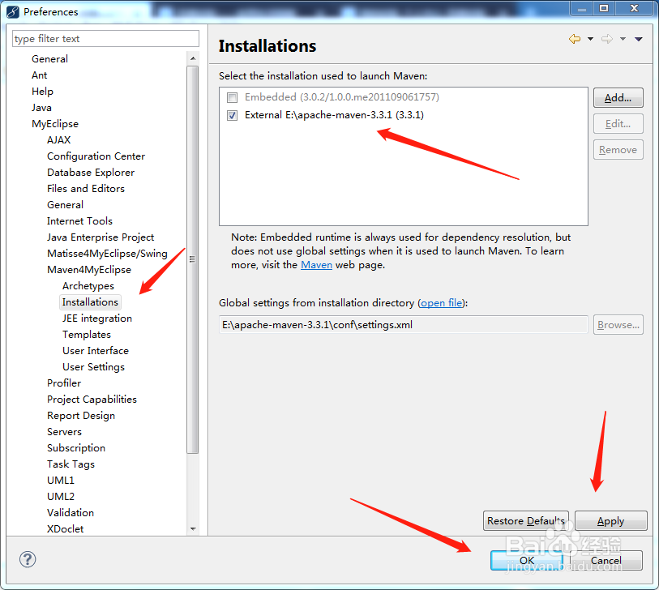Click the Cancel button
Viewport: 659px width, 590px height.
pyautogui.click(x=606, y=561)
